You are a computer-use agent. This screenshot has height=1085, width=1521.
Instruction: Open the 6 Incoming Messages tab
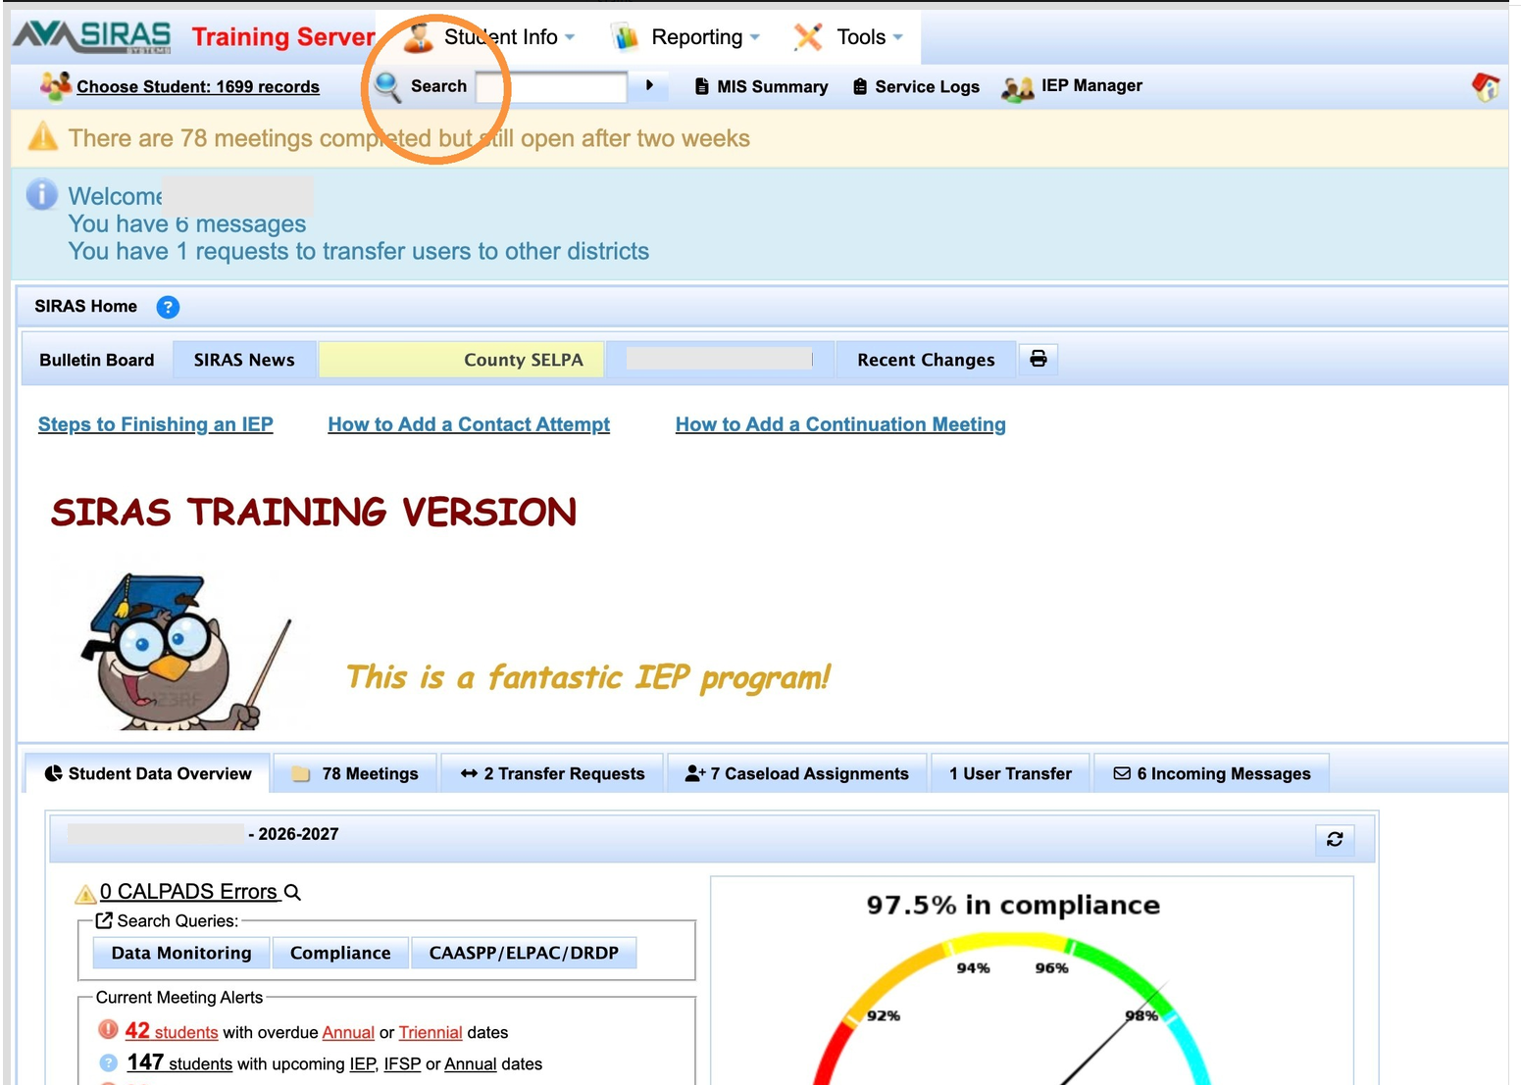point(1211,773)
